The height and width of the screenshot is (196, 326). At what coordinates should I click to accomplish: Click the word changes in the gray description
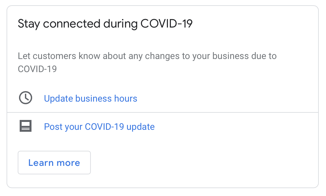pos(162,56)
